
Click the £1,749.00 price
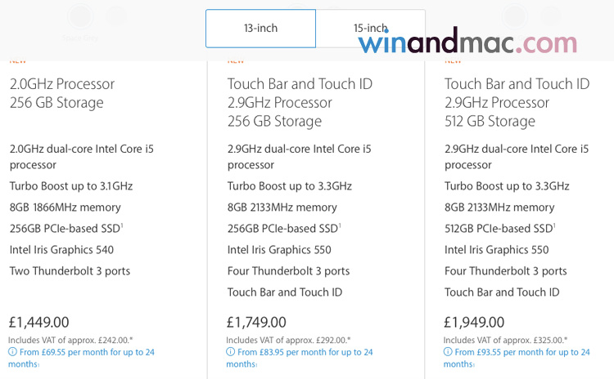257,323
